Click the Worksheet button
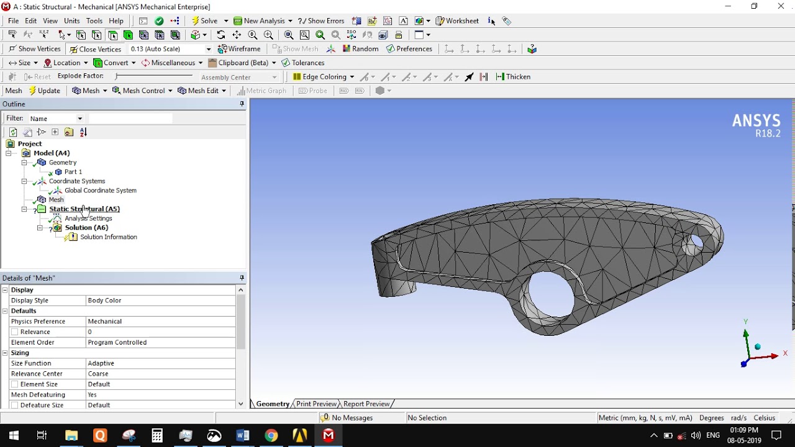The height and width of the screenshot is (447, 795). click(457, 20)
